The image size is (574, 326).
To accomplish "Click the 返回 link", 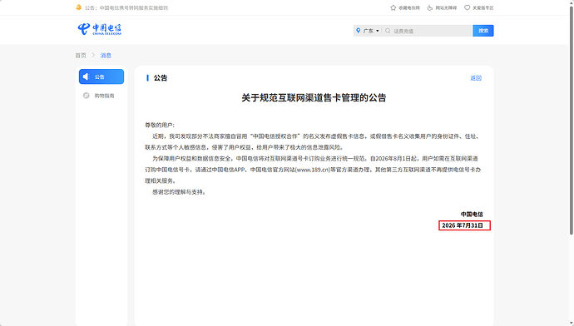I will coord(476,78).
